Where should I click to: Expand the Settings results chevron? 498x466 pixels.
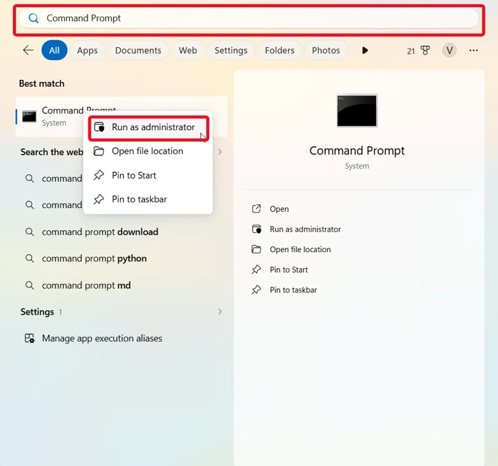pyautogui.click(x=220, y=312)
